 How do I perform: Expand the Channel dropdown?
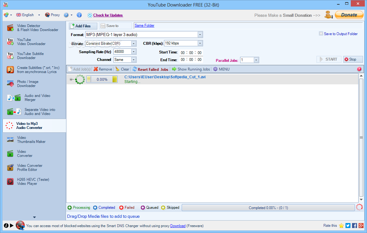133,60
